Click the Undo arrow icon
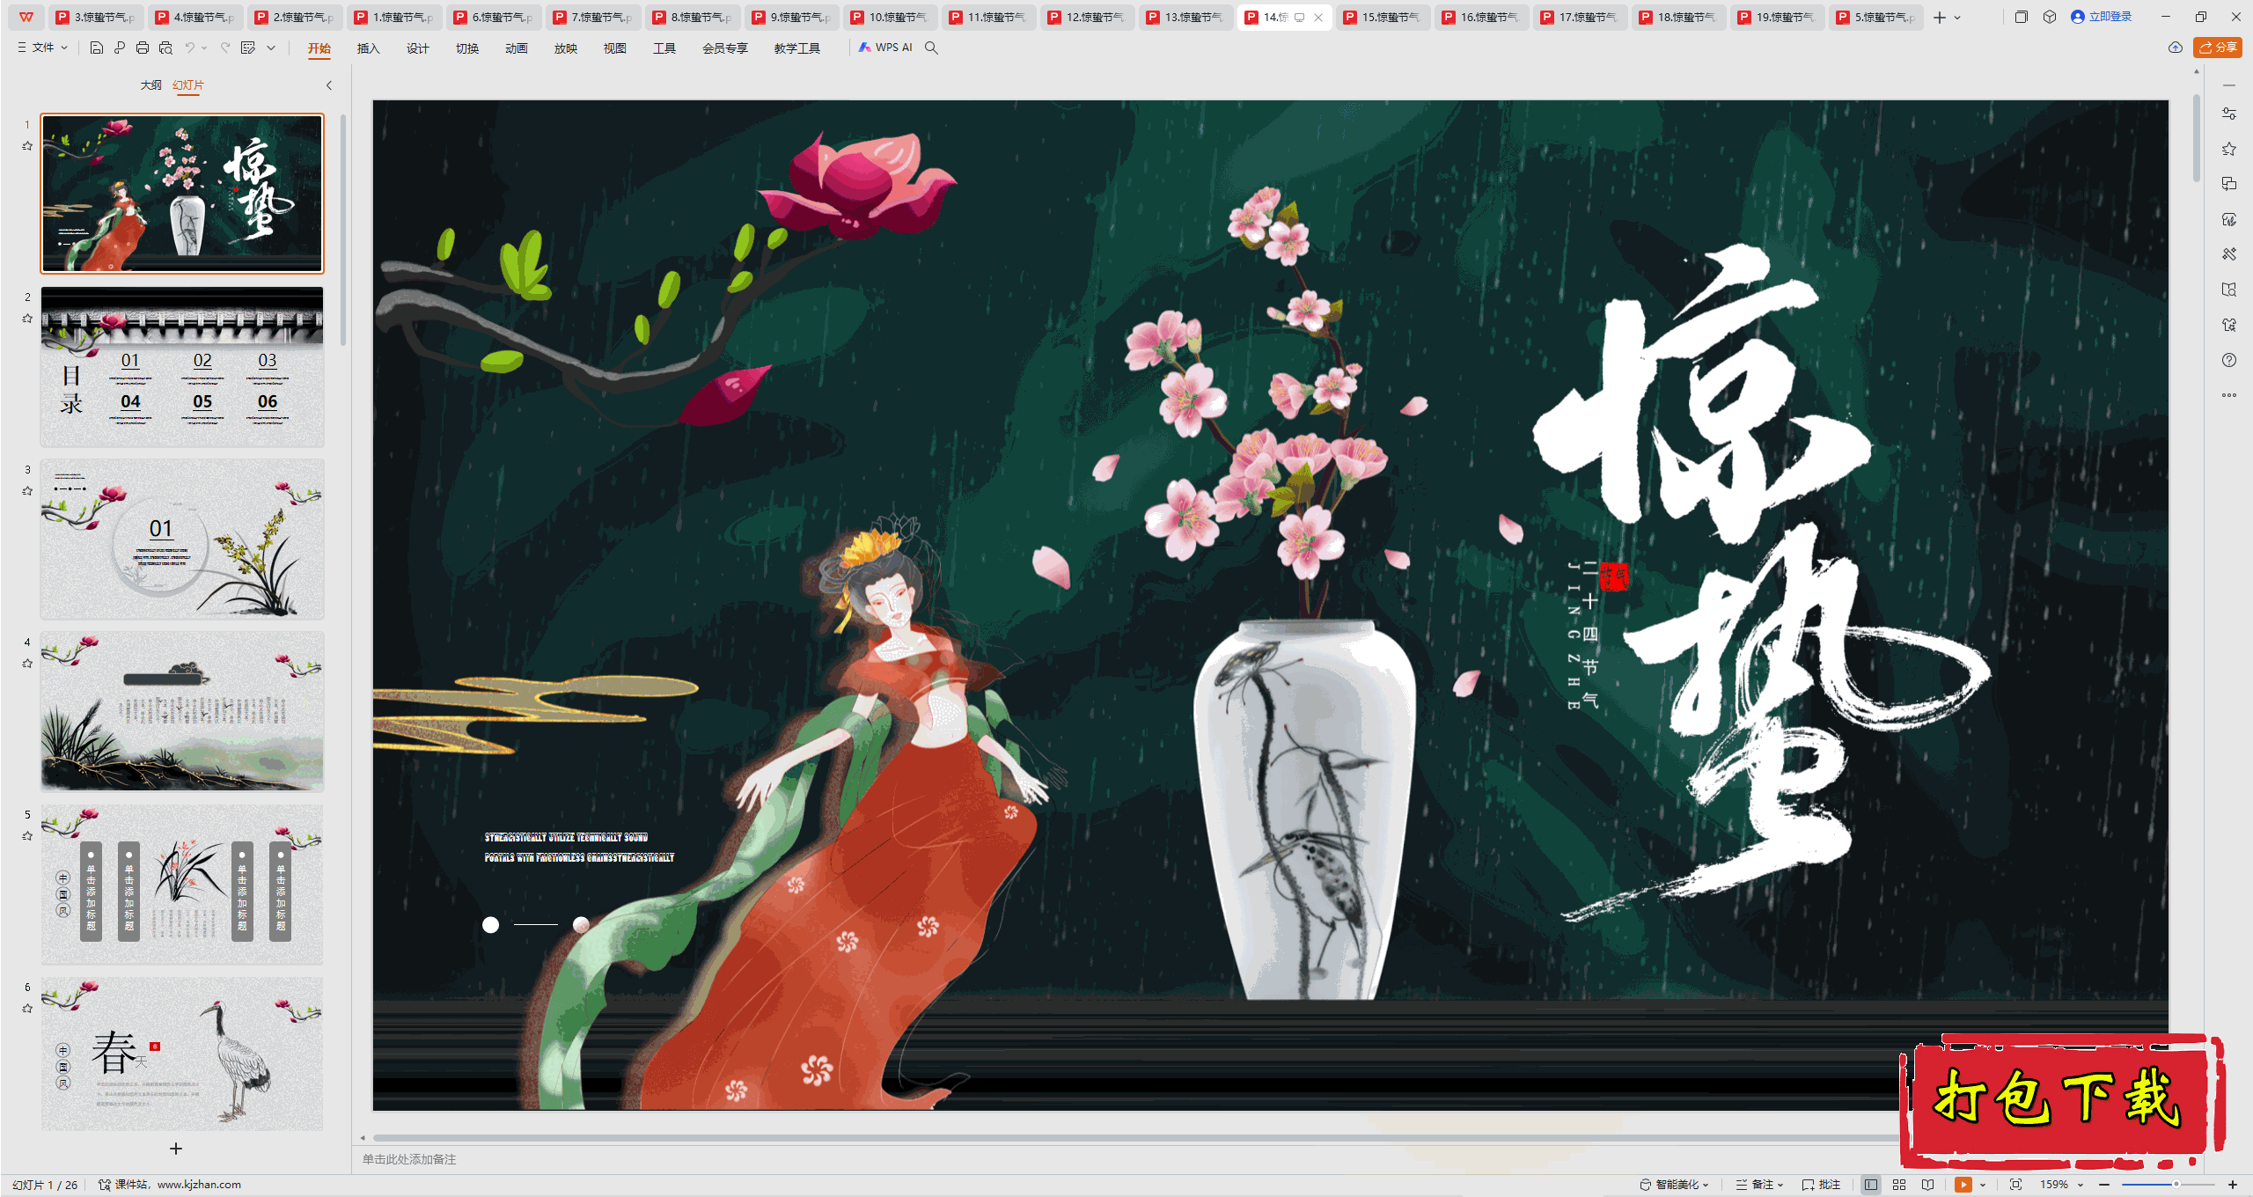2253x1197 pixels. pos(189,48)
